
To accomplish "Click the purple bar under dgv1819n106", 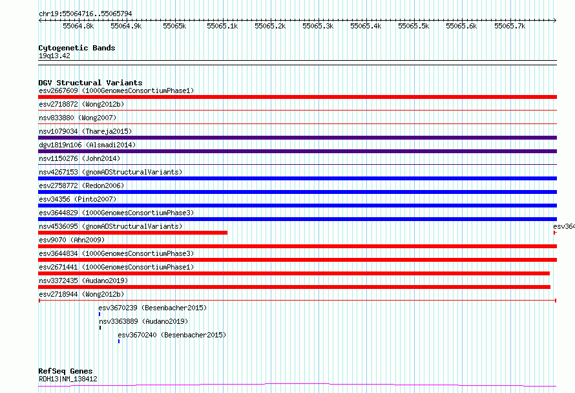I will 297,151.
